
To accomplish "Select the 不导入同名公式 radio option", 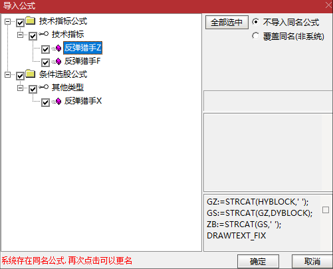I will (256, 22).
